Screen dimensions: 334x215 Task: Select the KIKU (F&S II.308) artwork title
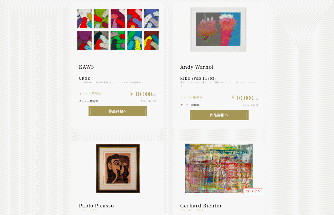click(198, 78)
